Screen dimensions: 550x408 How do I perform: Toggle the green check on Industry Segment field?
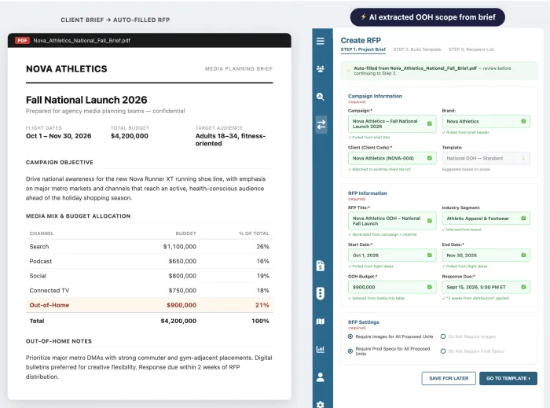[523, 219]
